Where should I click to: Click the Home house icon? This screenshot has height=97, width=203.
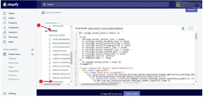(5, 13)
